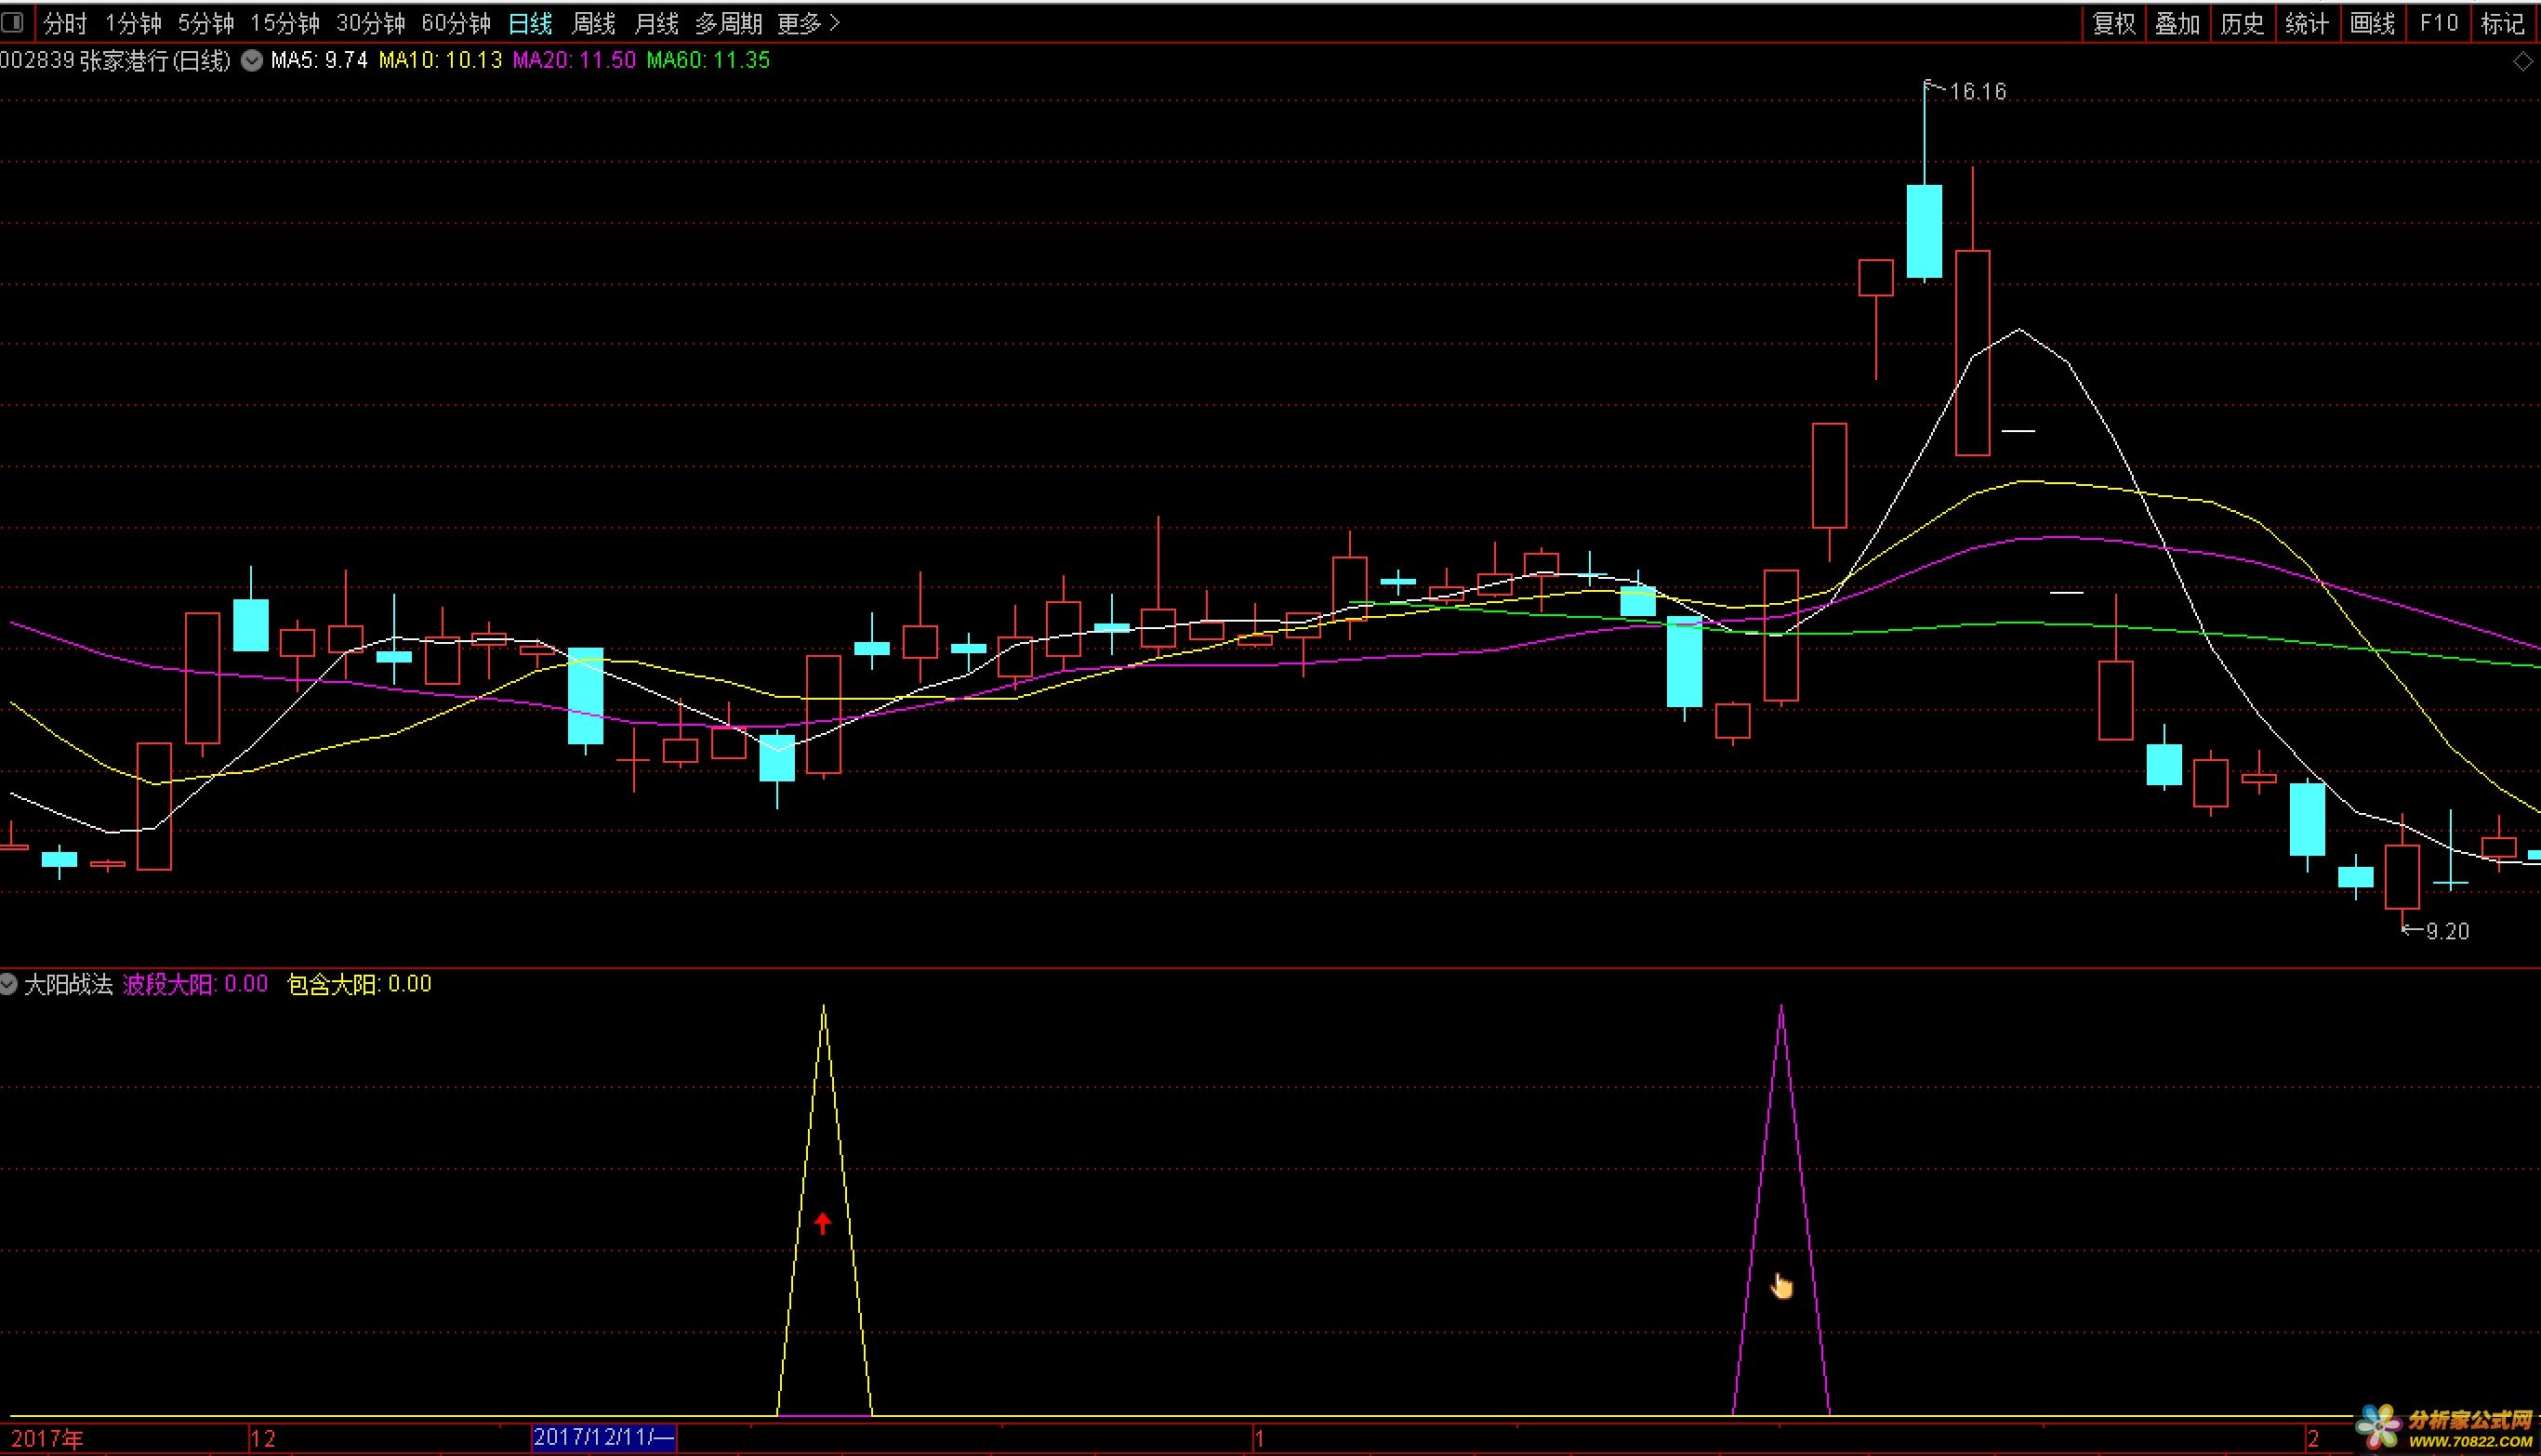Expand the 大阳战法 indicator dropdown arrow
Viewport: 2541px width, 1456px height.
tap(9, 985)
